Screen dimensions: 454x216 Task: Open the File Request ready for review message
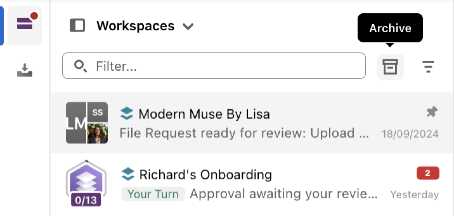tap(244, 133)
